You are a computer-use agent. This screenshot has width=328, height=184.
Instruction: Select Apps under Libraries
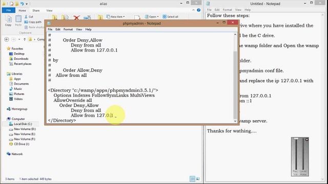pyautogui.click(x=15, y=79)
